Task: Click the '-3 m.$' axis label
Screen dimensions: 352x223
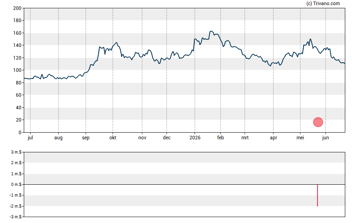Action: (x=15, y=217)
